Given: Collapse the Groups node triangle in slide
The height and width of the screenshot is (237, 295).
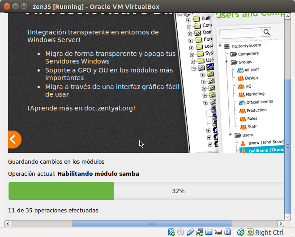Looking at the screenshot, I should pyautogui.click(x=227, y=62).
